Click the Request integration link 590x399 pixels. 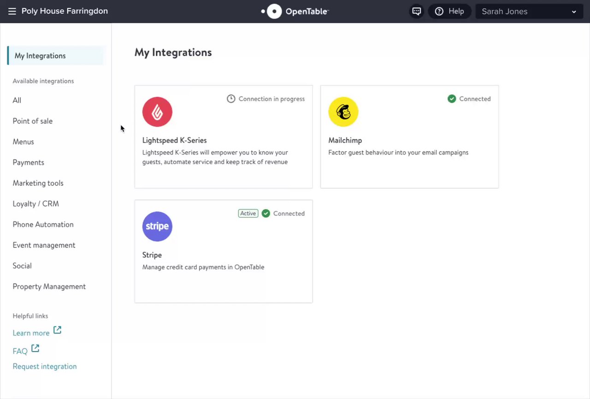click(x=45, y=366)
